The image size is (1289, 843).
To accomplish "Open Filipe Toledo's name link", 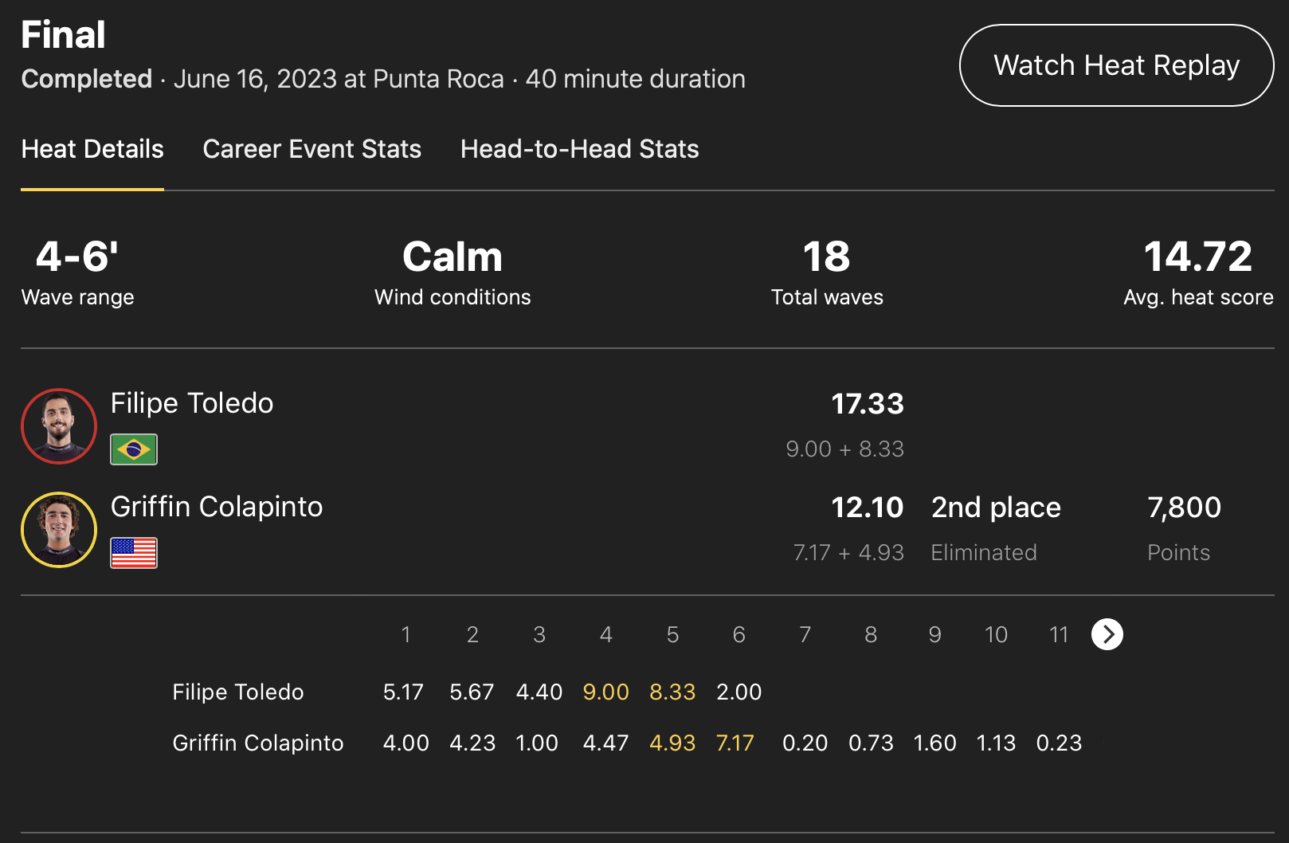I will point(192,403).
